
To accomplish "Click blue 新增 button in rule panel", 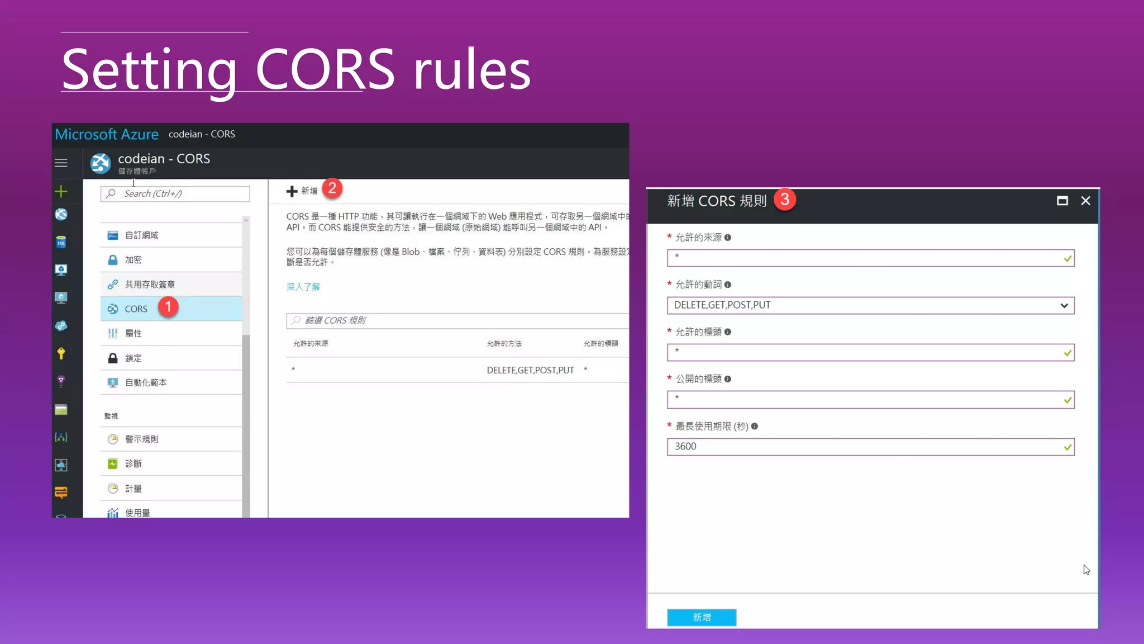I will pos(702,617).
